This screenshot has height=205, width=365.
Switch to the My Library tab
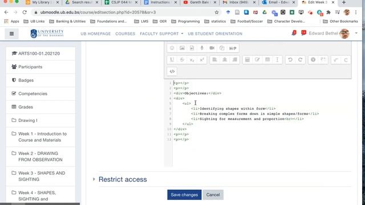click(42, 2)
